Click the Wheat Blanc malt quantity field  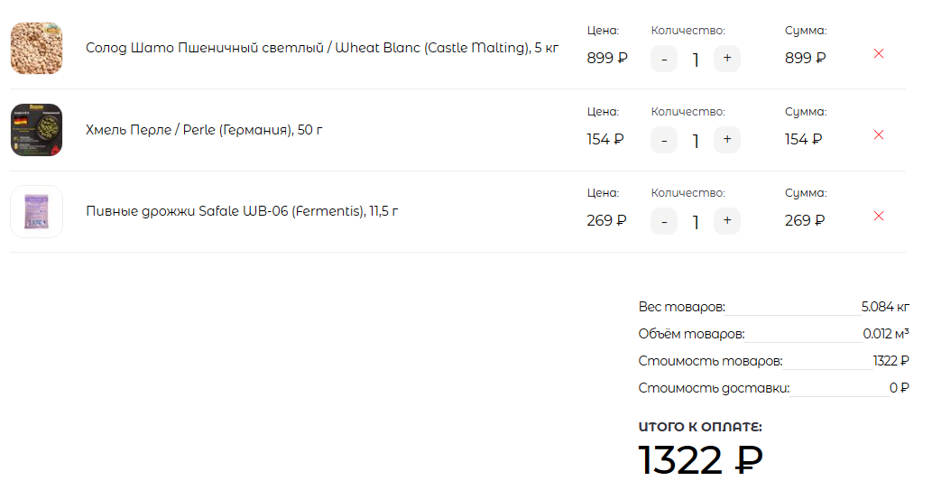(696, 60)
